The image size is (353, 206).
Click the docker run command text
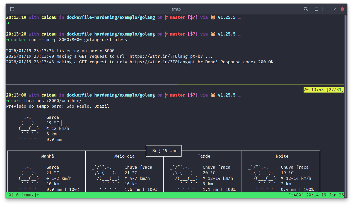tap(69, 40)
